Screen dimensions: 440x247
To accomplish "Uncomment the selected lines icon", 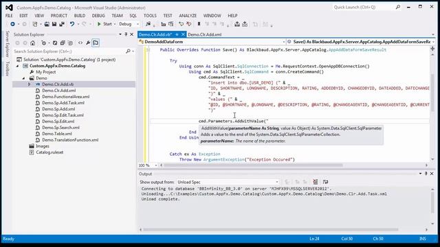I will point(189,24).
